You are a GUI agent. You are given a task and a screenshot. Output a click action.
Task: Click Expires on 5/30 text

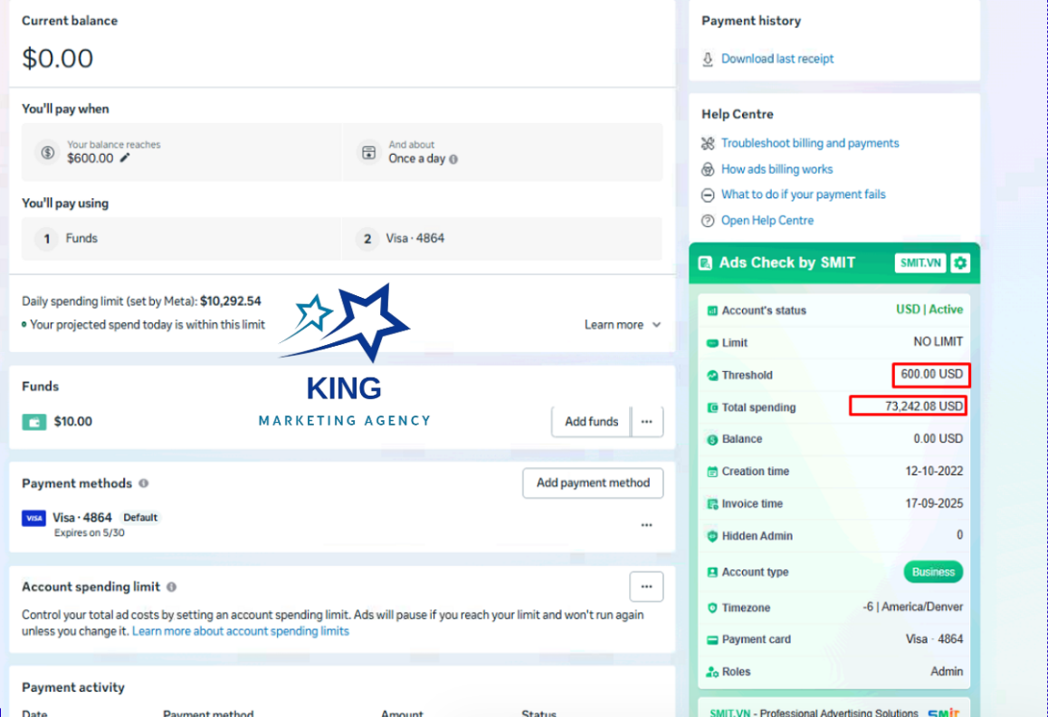89,533
